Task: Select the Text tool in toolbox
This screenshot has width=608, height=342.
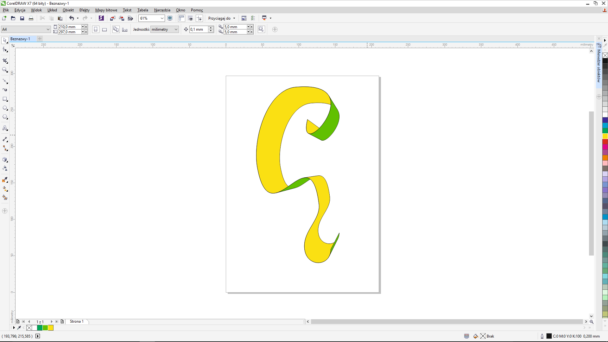Action: [5, 128]
